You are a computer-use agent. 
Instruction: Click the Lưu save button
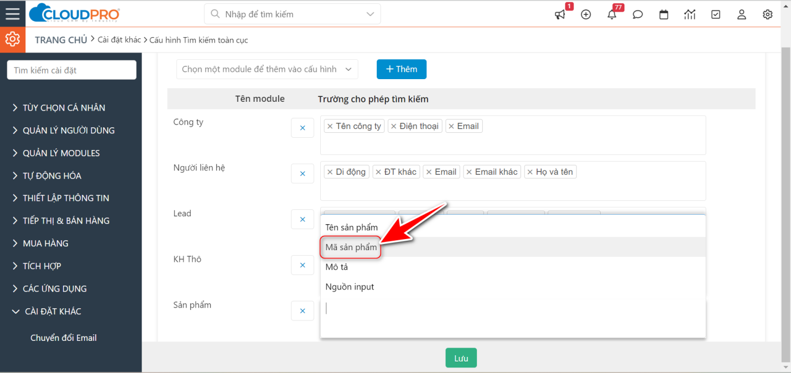click(x=461, y=358)
